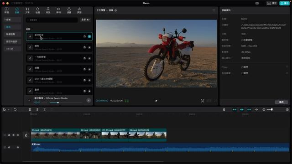Image resolution: width=292 pixels, height=164 pixels.
Task: Click the Undo arrow in timeline toolbar
Action: [x=15, y=110]
